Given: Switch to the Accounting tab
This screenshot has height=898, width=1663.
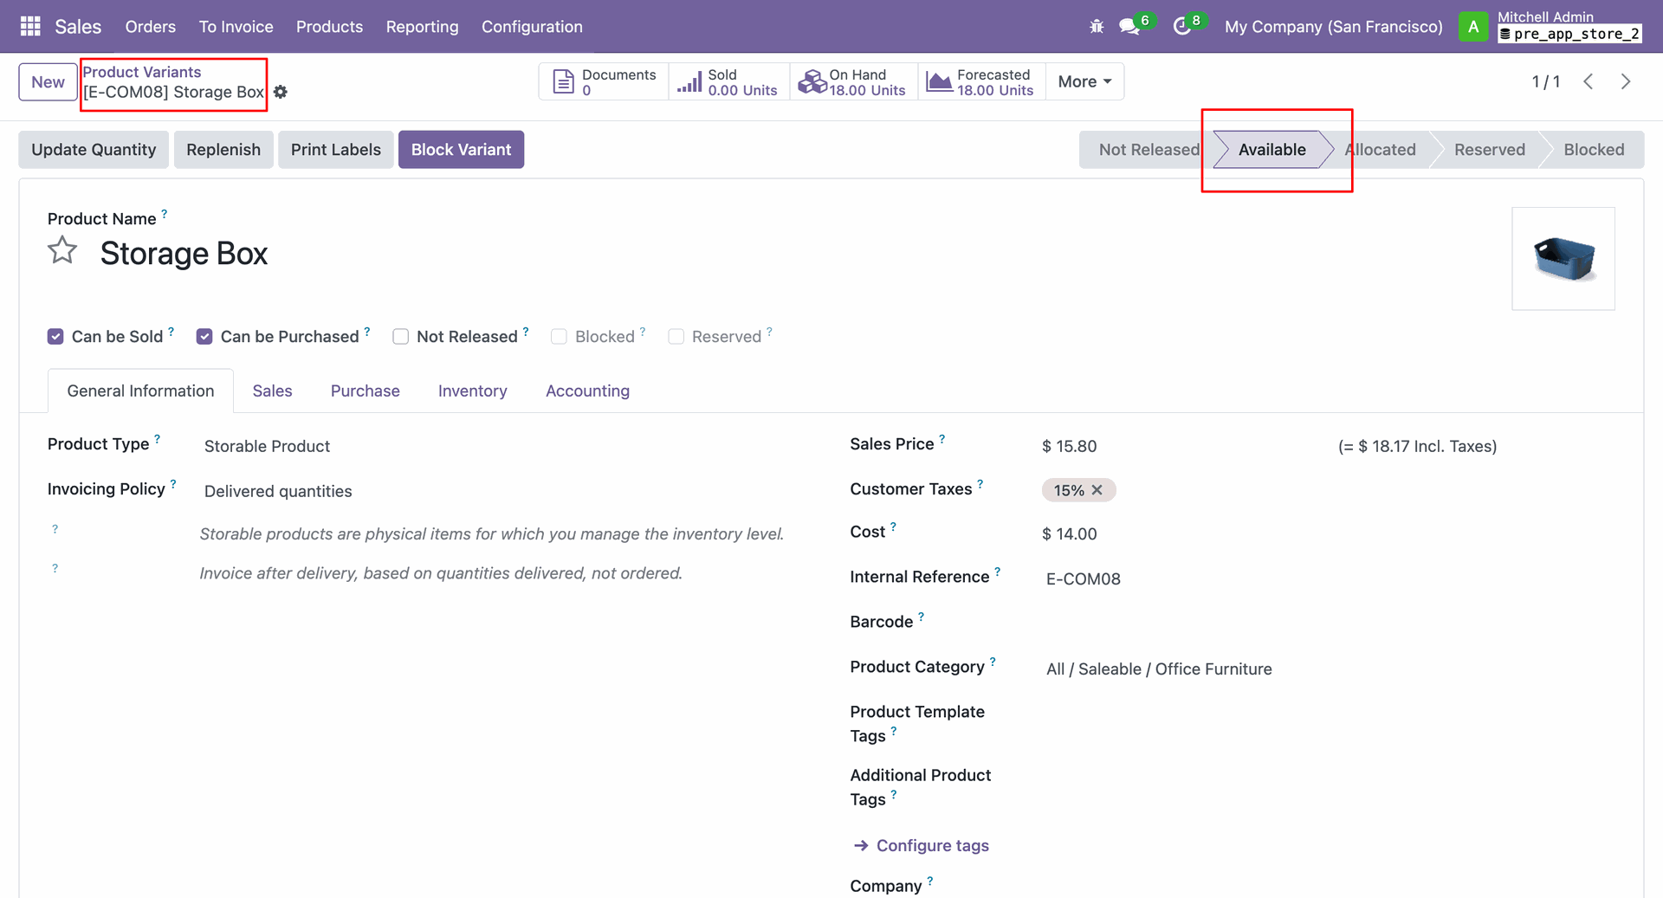Looking at the screenshot, I should point(587,391).
